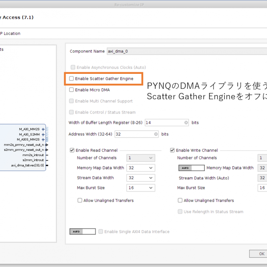The image size is (267, 267).
Task: Open read channel Stream Data Width dropdown
Action: click(141, 178)
